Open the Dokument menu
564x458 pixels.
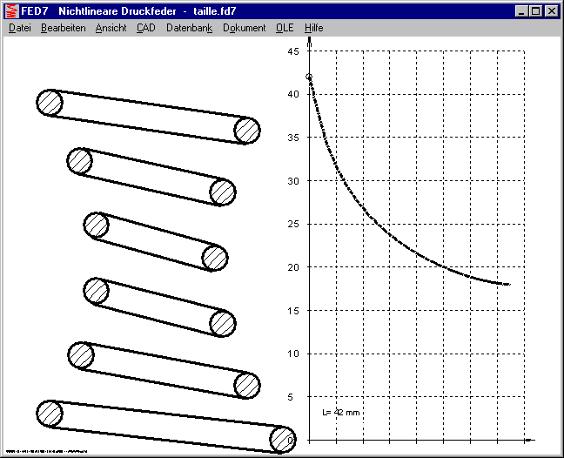pyautogui.click(x=244, y=28)
